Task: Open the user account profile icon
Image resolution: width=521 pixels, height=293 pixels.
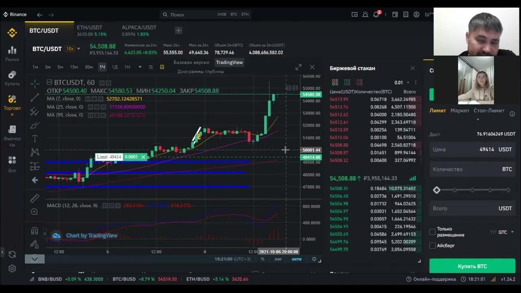Action: pos(416,14)
